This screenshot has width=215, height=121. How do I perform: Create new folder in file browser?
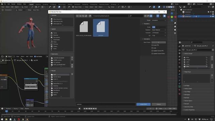point(90,16)
